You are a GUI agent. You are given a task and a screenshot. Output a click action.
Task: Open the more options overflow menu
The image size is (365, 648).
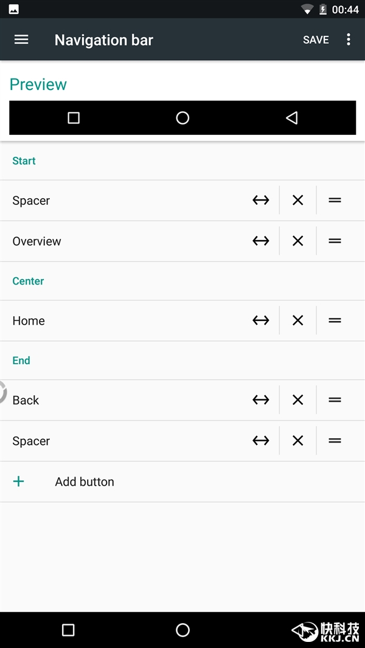click(349, 40)
